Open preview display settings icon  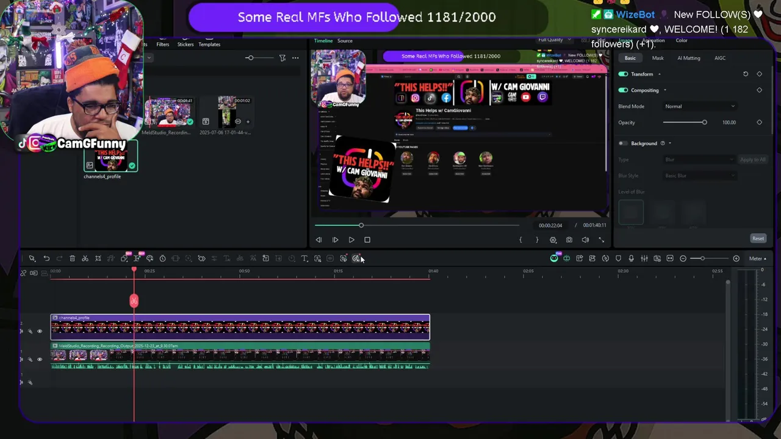(x=553, y=240)
